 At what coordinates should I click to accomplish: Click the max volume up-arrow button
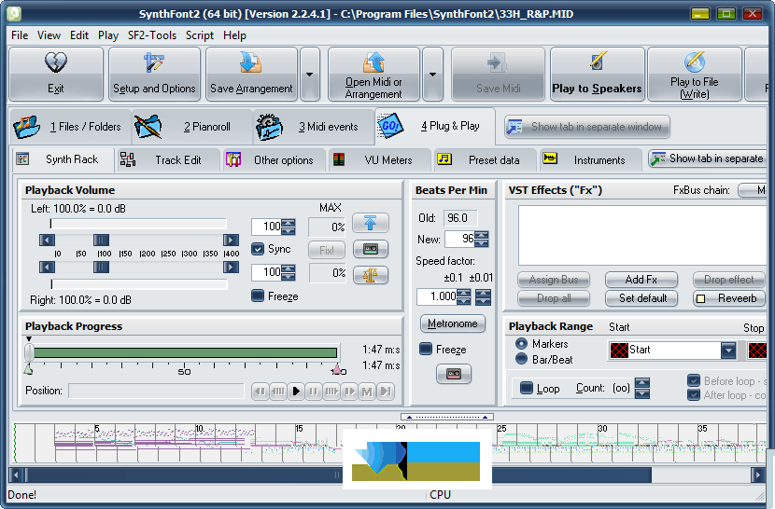point(370,223)
